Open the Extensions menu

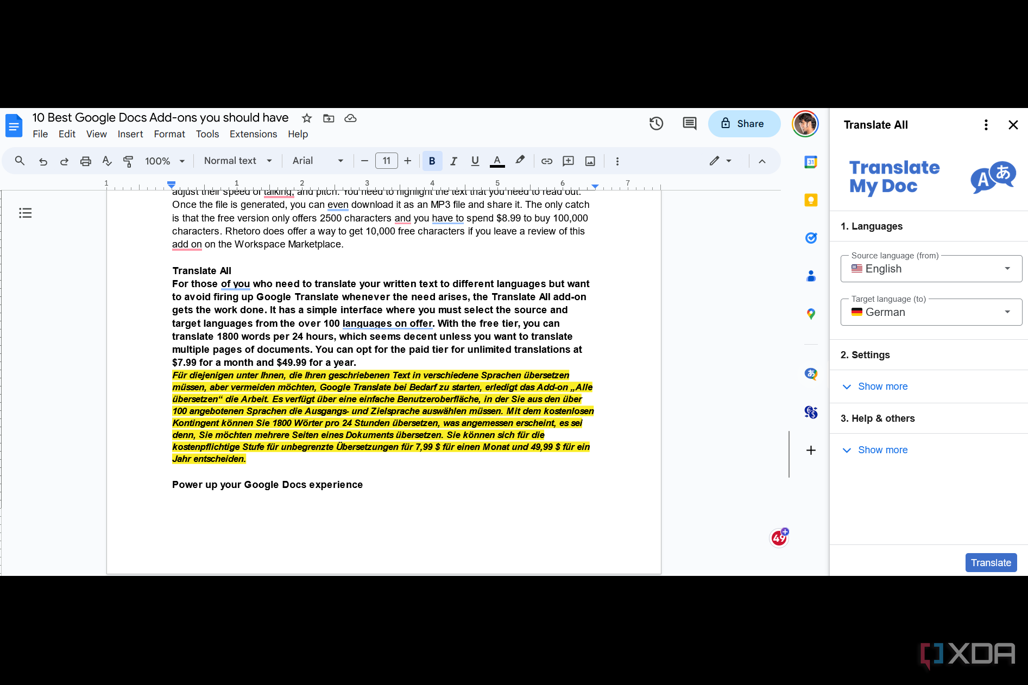point(253,134)
